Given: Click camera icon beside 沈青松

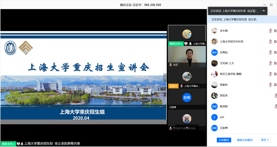Looking at the screenshot, I should [275, 52].
